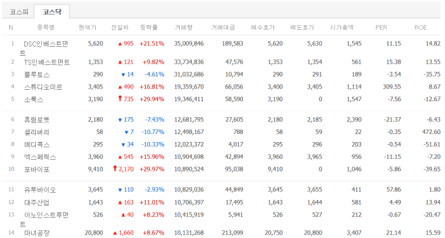Image resolution: width=445 pixels, height=238 pixels.
Task: Open 메디콕스 stock details
Action: [x=37, y=145]
